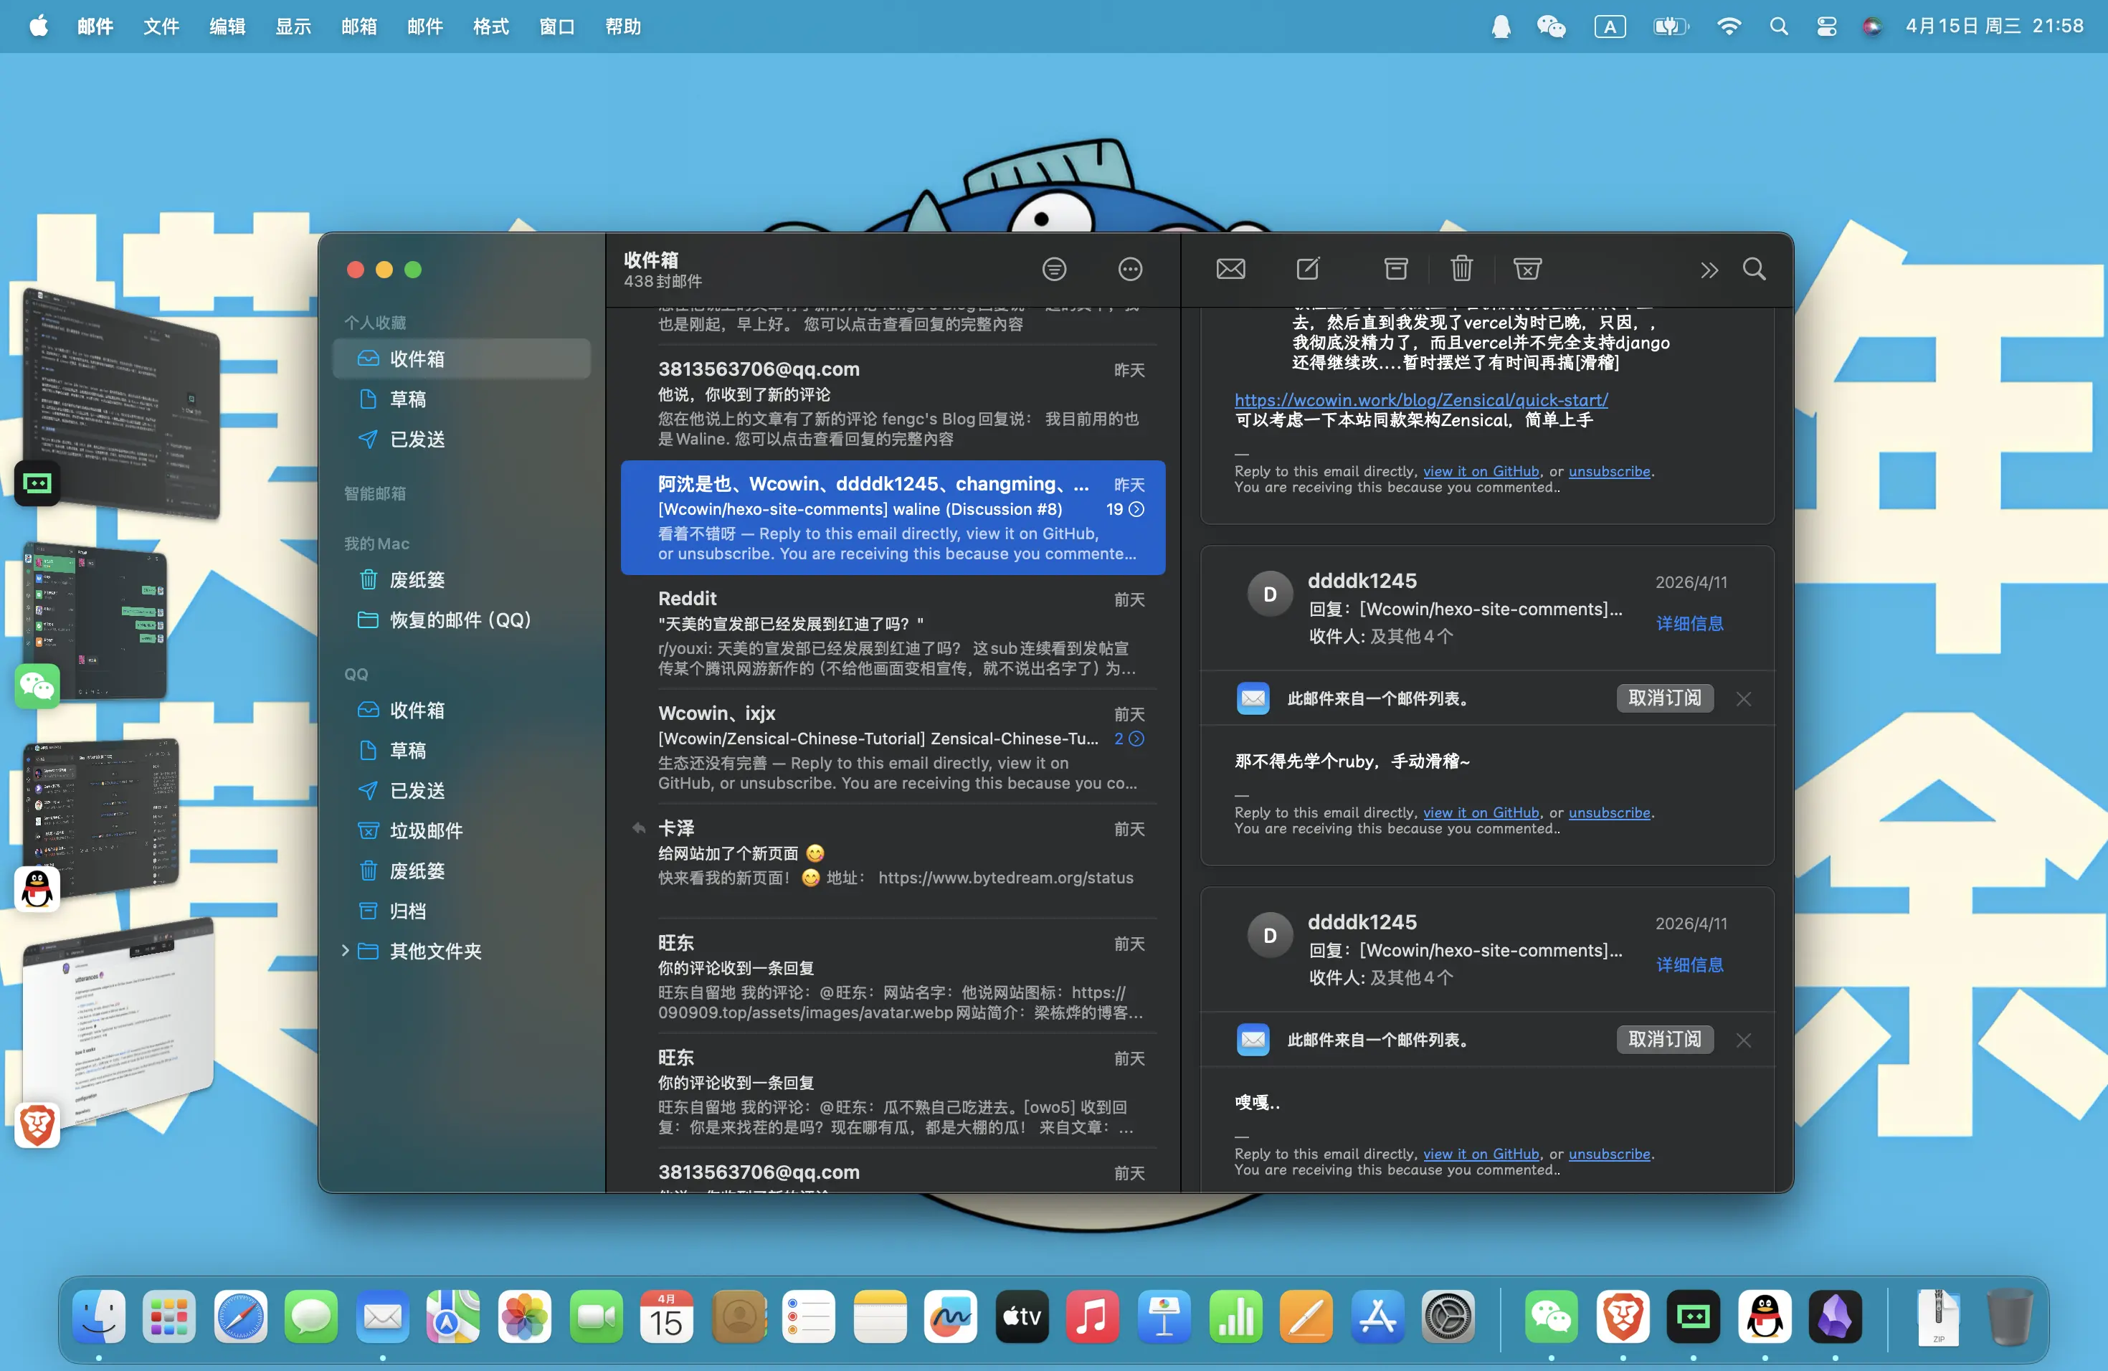Click the first 取消订阅 button
Viewport: 2108px width, 1371px height.
1664,698
